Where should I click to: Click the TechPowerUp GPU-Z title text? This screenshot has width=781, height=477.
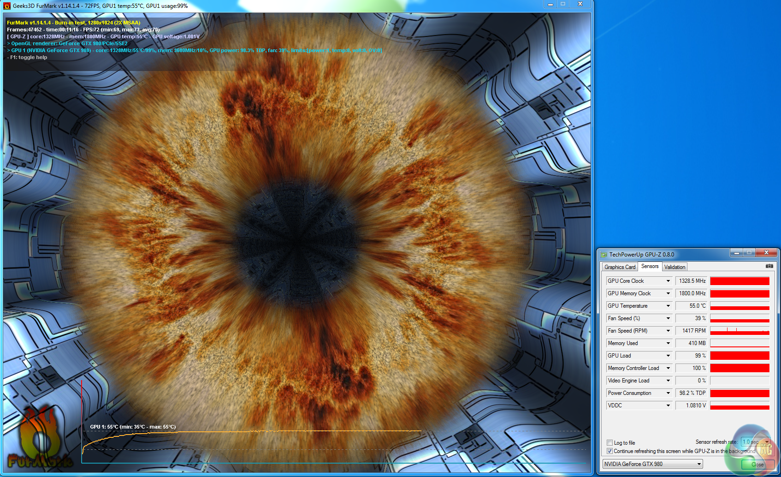642,255
